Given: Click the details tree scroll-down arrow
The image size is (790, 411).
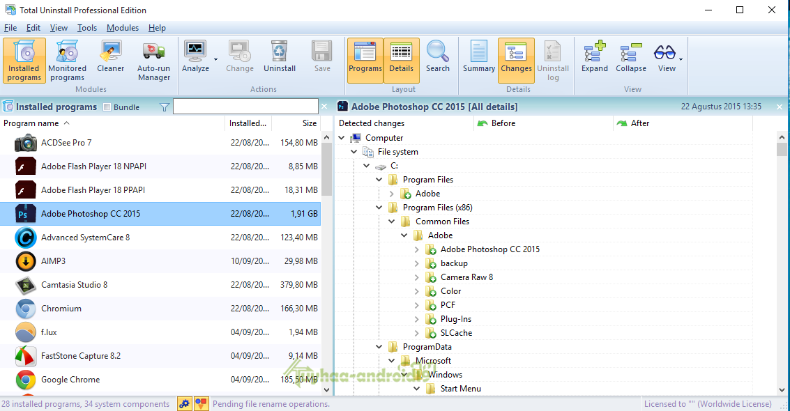Looking at the screenshot, I should click(782, 390).
